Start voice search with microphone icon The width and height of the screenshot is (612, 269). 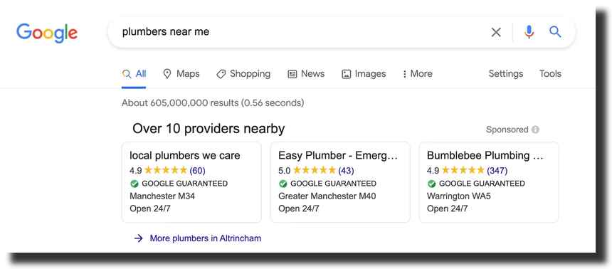(x=529, y=31)
